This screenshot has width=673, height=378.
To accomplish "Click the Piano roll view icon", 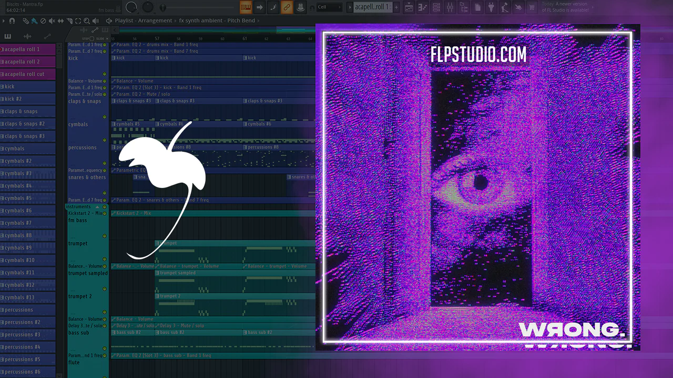I will pos(422,7).
